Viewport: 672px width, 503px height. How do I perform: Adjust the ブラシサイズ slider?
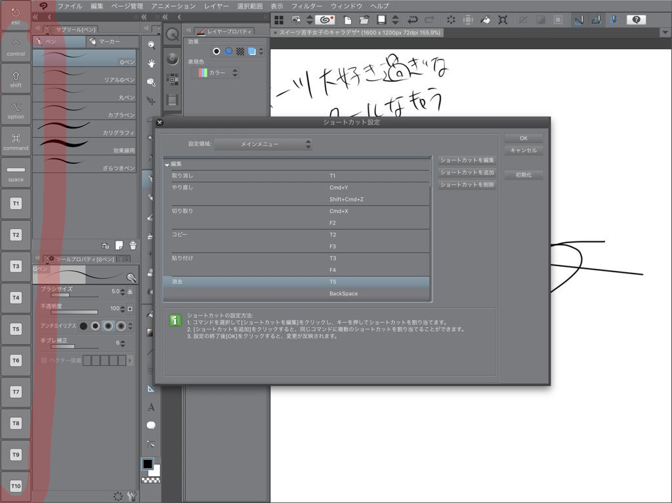tap(74, 295)
